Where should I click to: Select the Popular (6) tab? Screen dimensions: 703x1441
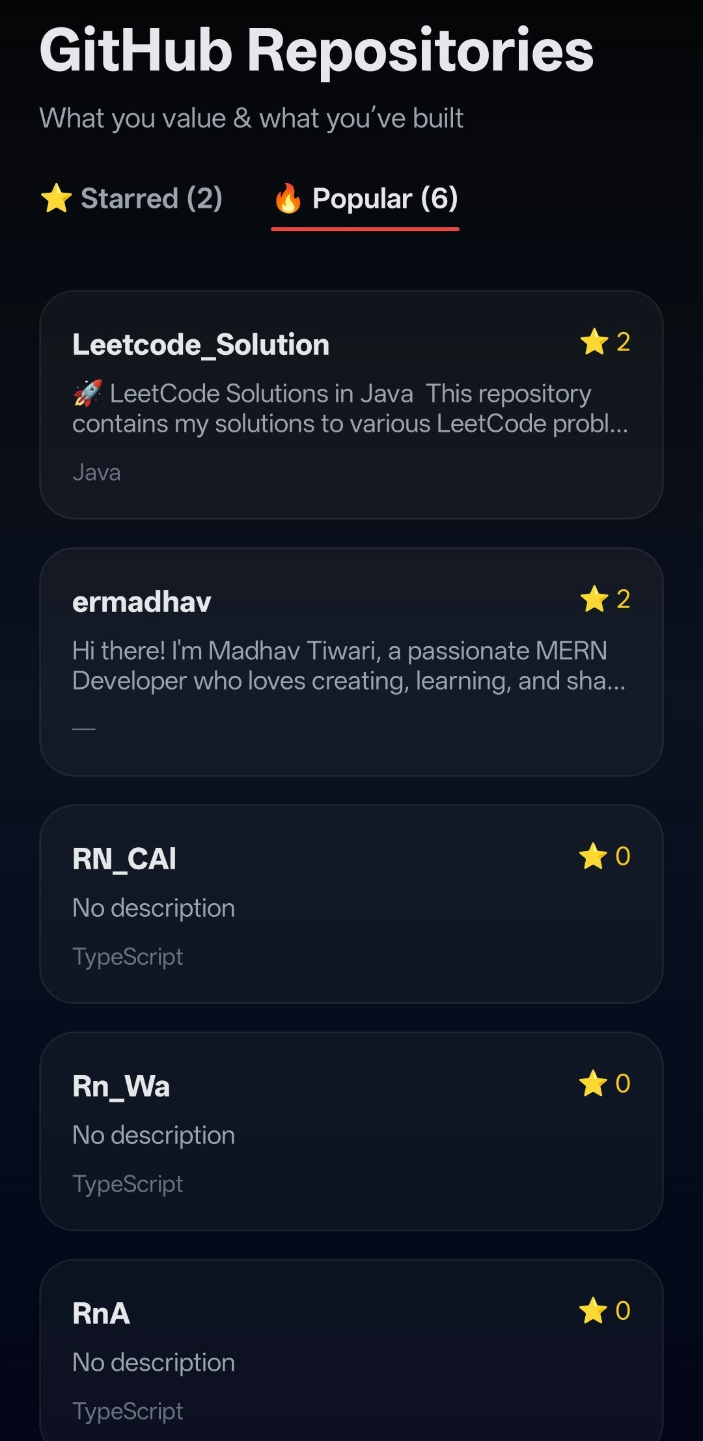tap(365, 199)
